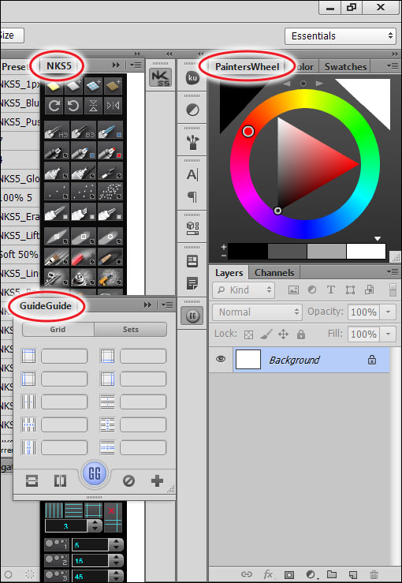The height and width of the screenshot is (583, 402).
Task: Click the white swatch below color wheel
Action: pyautogui.click(x=366, y=252)
